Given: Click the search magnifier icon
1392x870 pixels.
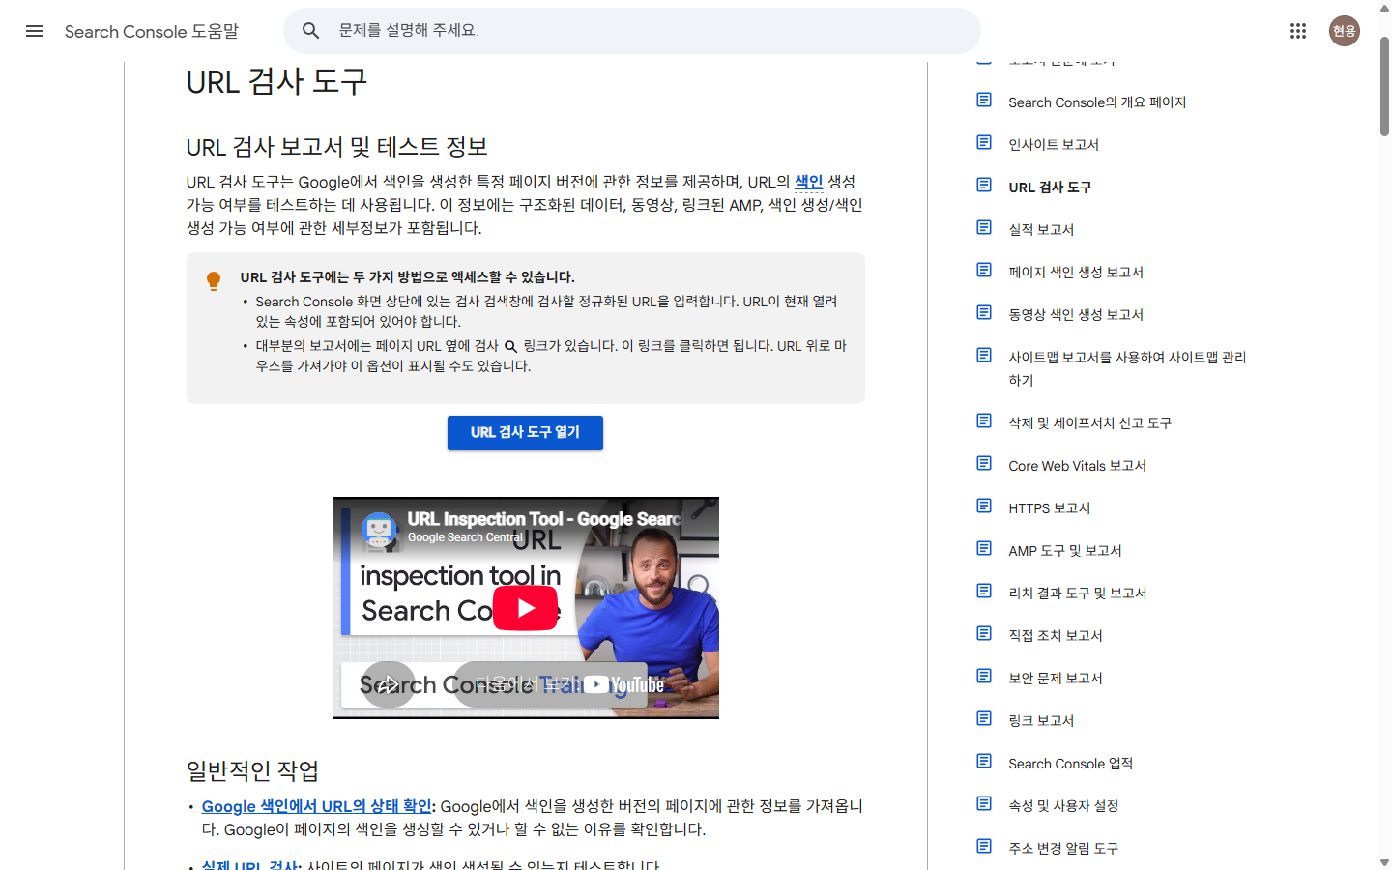Looking at the screenshot, I should (310, 31).
